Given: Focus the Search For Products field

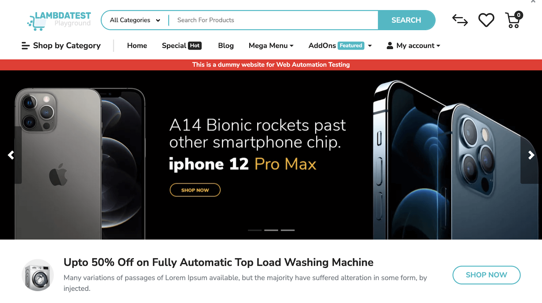Looking at the screenshot, I should click(x=273, y=20).
